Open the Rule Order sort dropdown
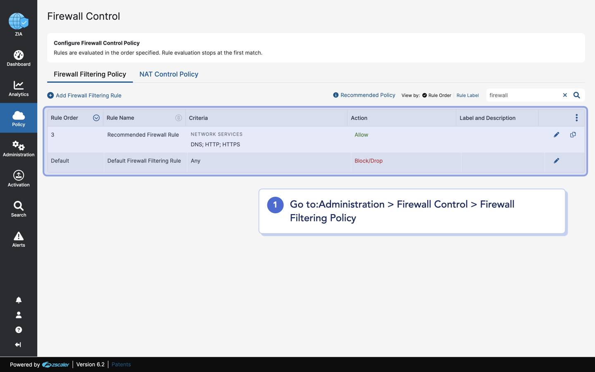Screen dimensions: 595x372 click(96, 117)
